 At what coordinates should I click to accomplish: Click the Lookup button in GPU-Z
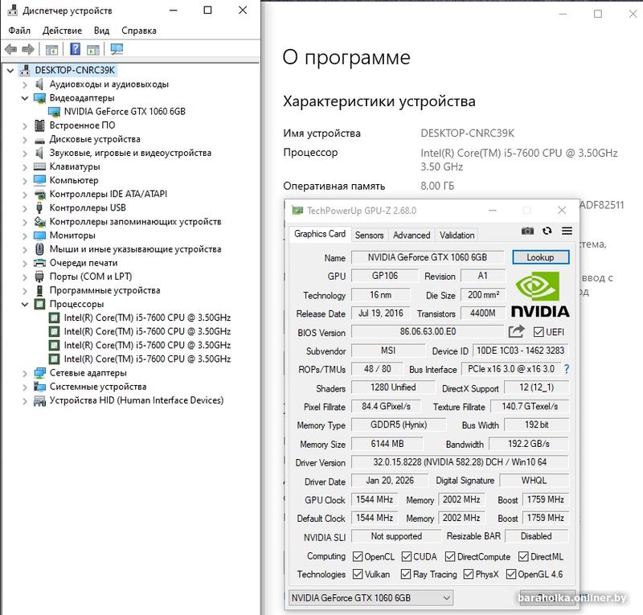540,257
